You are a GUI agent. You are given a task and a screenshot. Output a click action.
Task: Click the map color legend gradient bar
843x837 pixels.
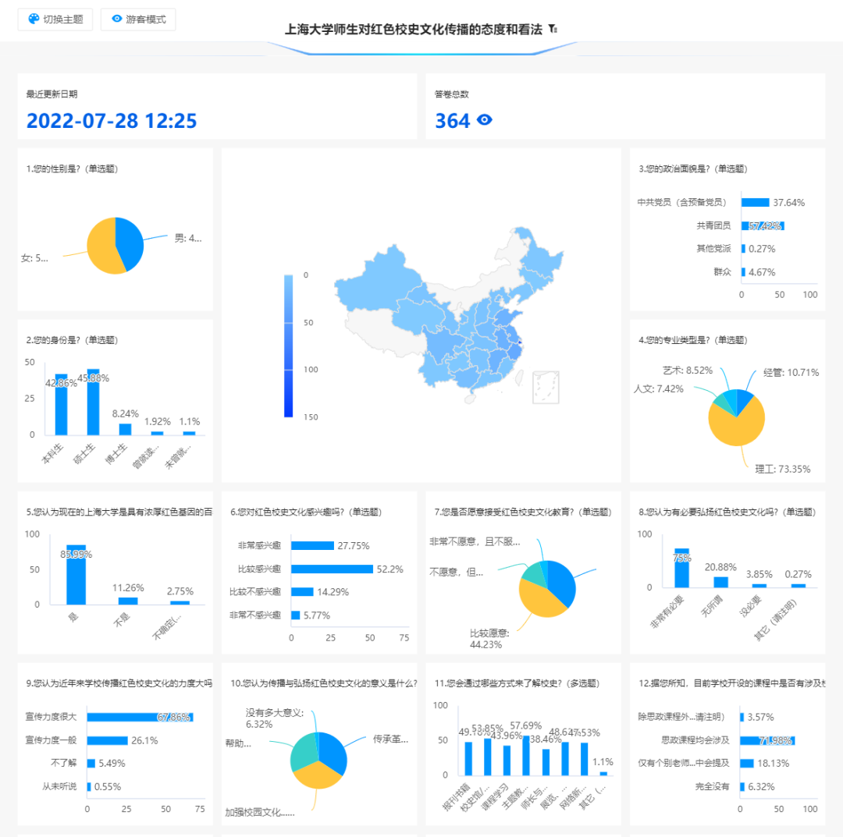[289, 346]
